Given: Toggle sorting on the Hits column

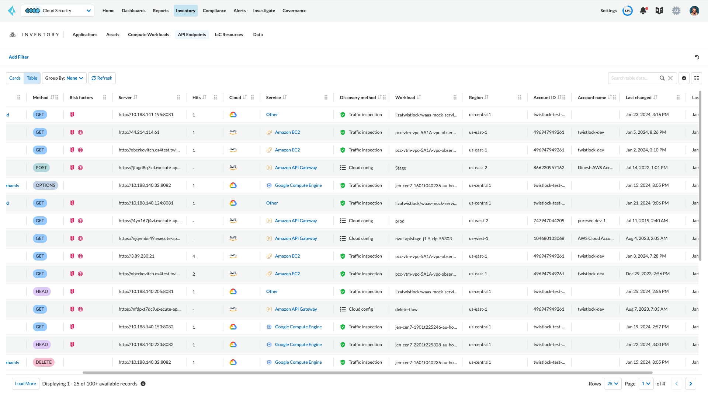Looking at the screenshot, I should click(204, 97).
